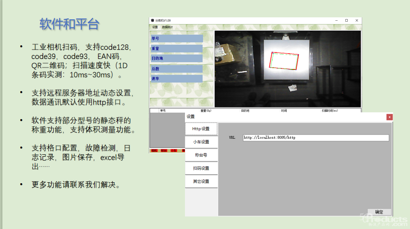Click the 扫描时间(ms) column header
The height and width of the screenshot is (229, 410).
point(330,110)
